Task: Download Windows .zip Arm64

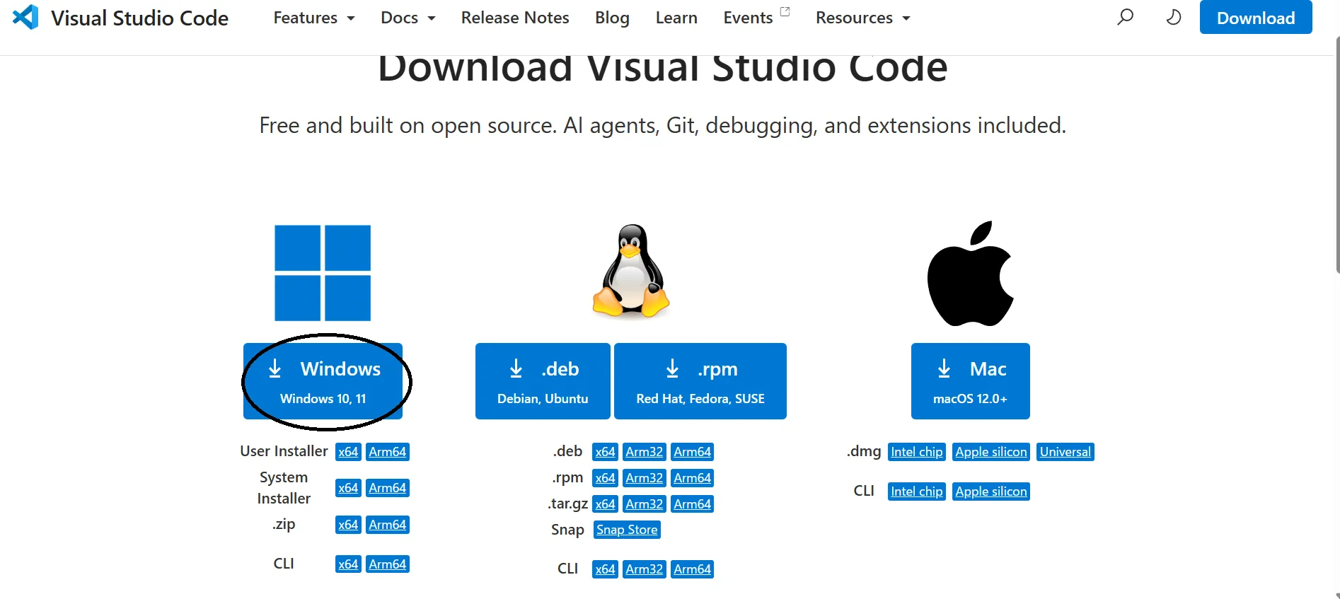Action: 388,525
